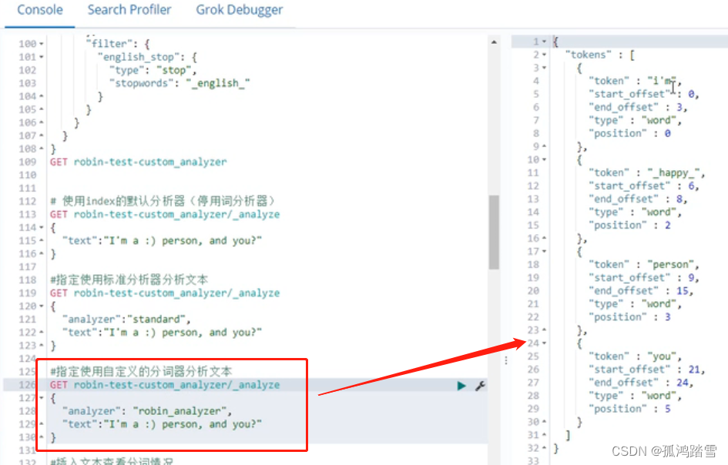Open the wrench request options menu
Screen dimensions: 728x465
[x=480, y=386]
